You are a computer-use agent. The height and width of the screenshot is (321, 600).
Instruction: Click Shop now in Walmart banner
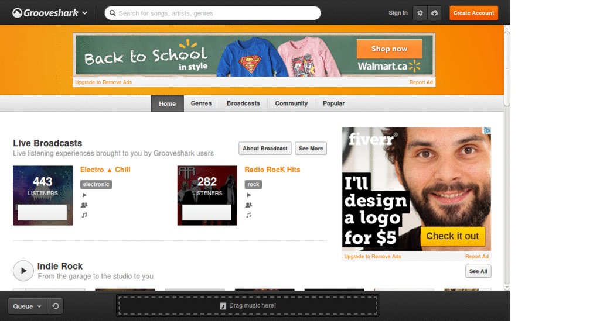click(x=389, y=49)
